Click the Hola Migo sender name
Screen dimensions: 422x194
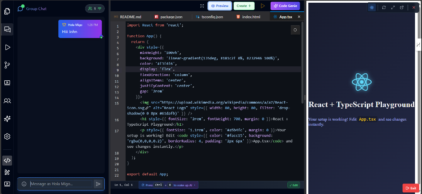click(x=75, y=25)
